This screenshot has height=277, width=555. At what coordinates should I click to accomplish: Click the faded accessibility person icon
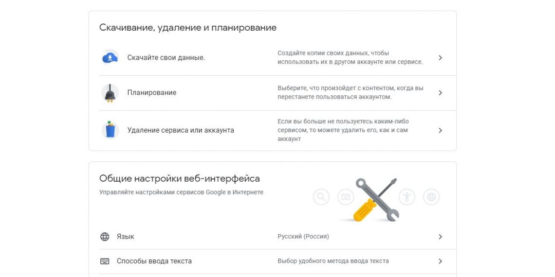click(x=407, y=197)
